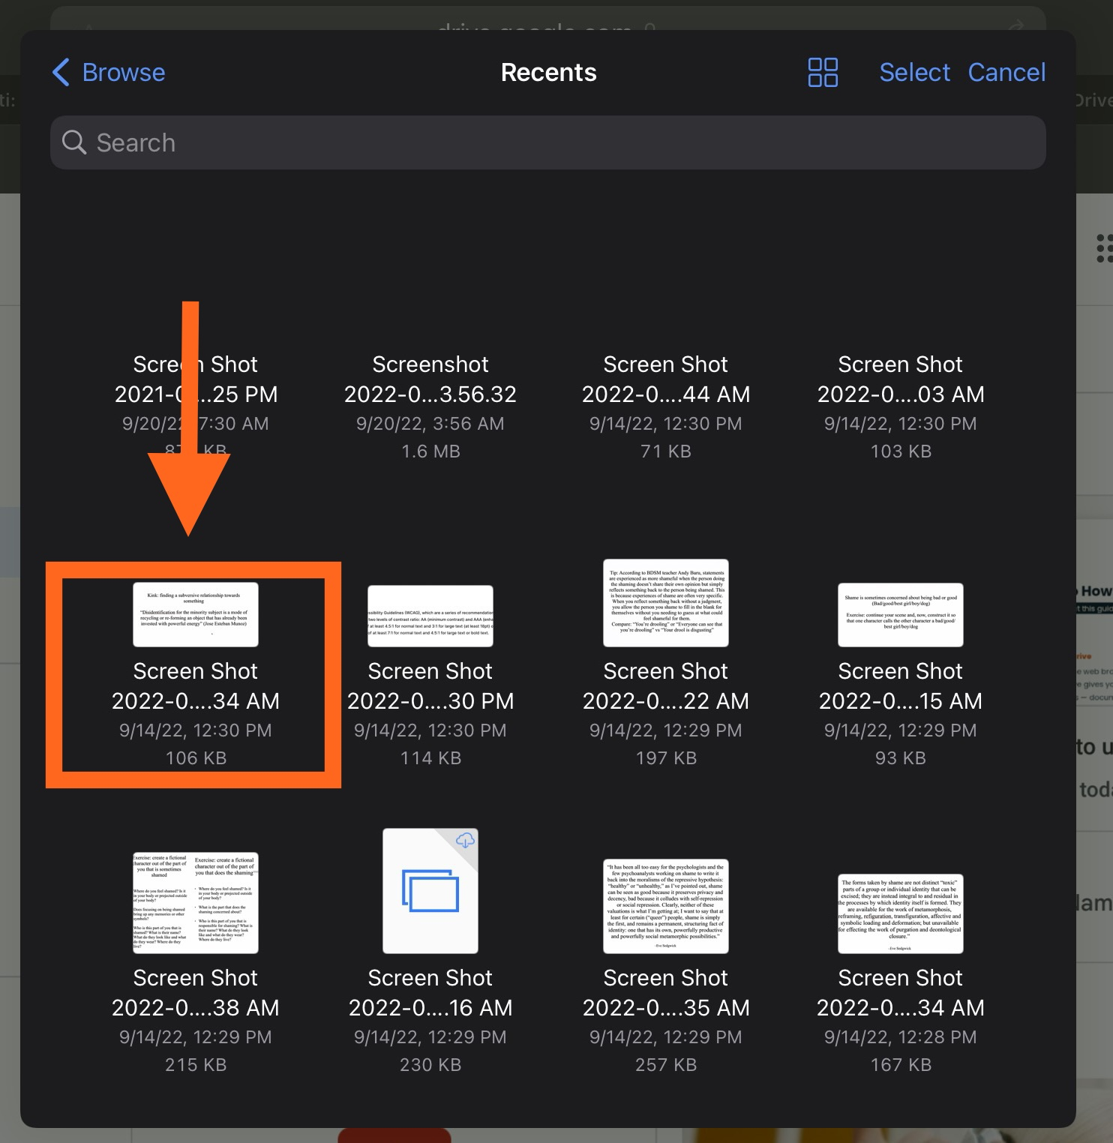Select file name Screen Shot 2022-0....44 AM
Screen dimensions: 1113x1143
click(x=666, y=379)
